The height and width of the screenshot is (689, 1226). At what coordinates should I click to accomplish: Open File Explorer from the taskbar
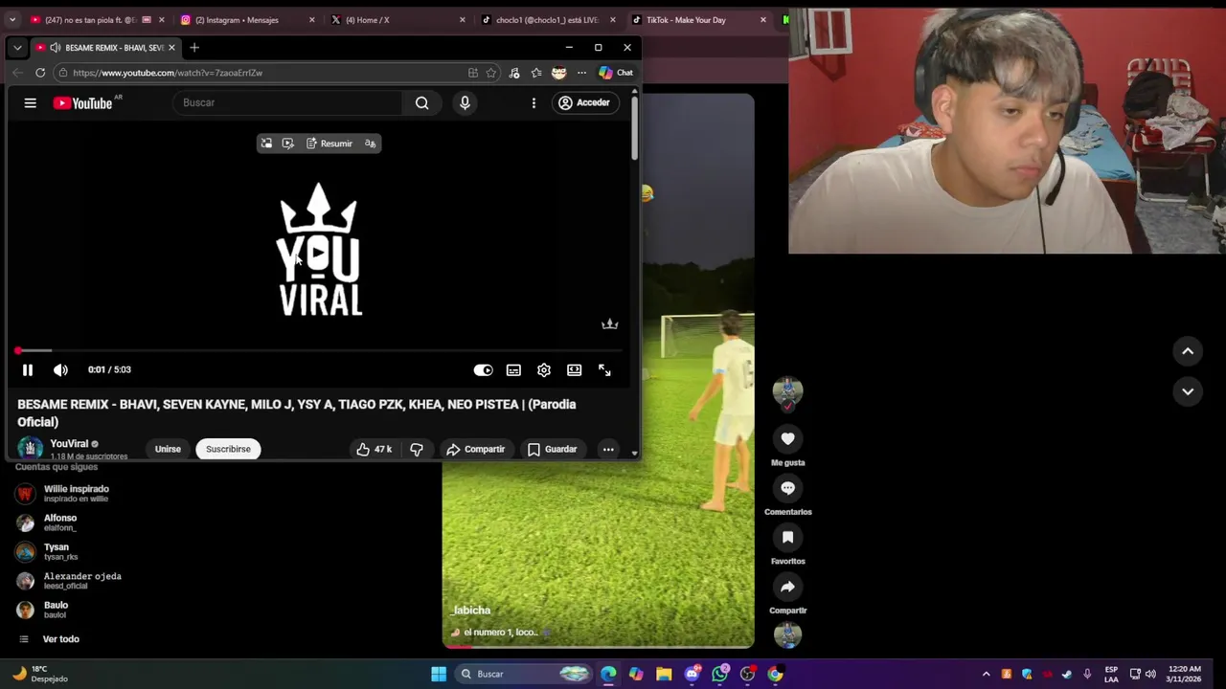[x=664, y=674]
